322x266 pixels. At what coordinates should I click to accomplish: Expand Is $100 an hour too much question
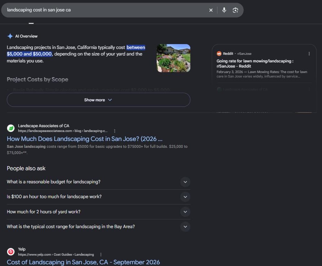pos(98,197)
